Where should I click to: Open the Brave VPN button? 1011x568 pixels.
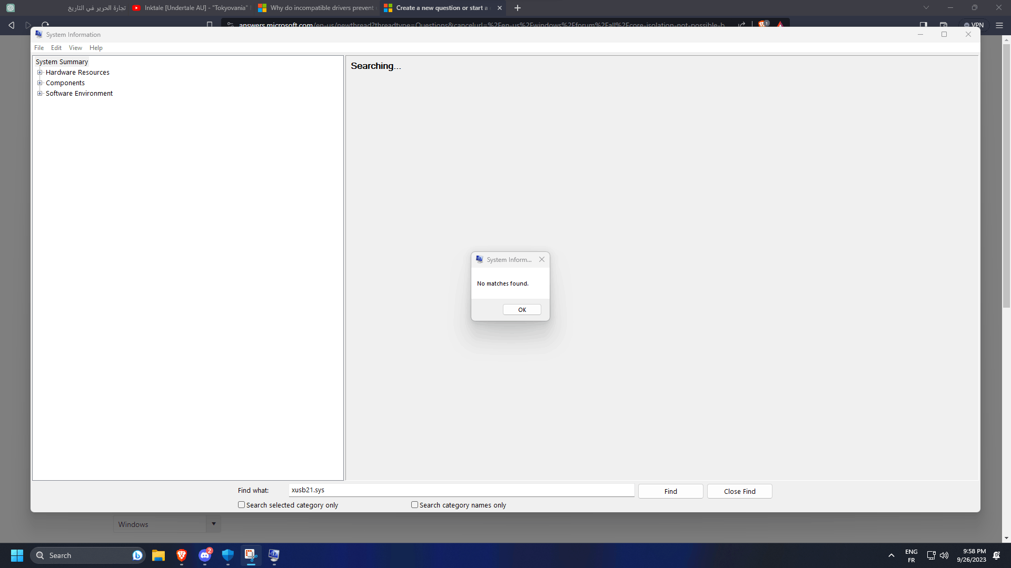click(x=974, y=25)
